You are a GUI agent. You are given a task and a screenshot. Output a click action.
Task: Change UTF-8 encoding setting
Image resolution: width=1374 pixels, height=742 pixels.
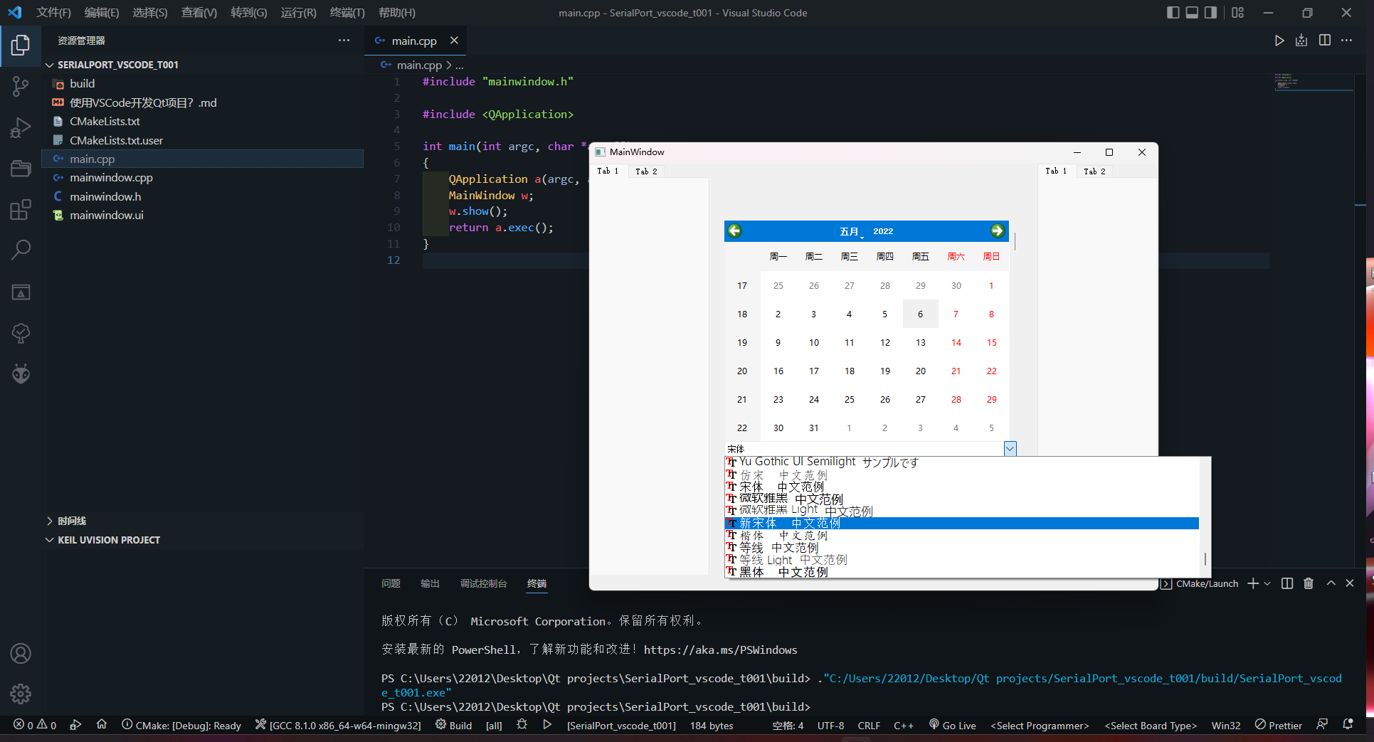830,725
